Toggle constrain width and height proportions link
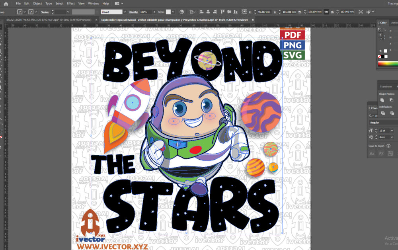This screenshot has height=250, width=398. pyautogui.click(x=326, y=12)
